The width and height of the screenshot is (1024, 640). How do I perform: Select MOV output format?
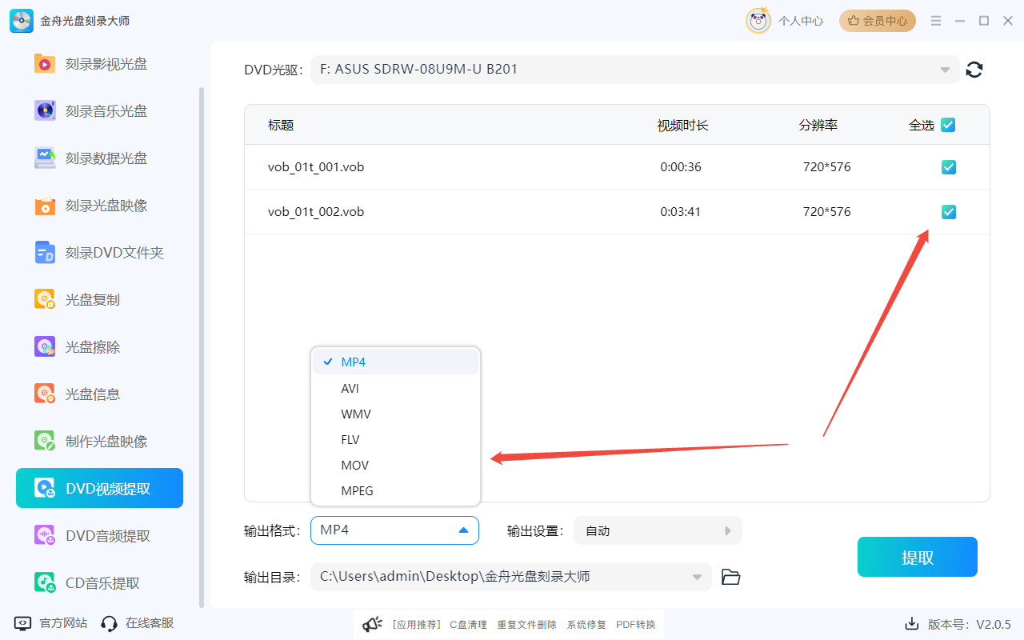pos(395,465)
